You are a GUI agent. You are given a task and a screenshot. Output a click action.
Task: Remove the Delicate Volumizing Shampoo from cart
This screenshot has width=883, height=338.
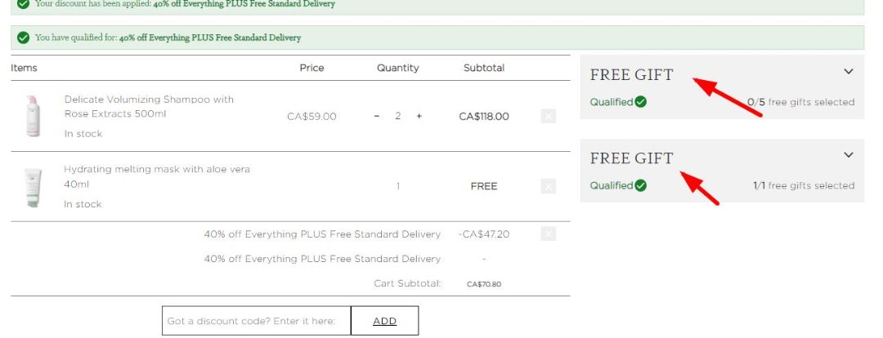coord(548,117)
